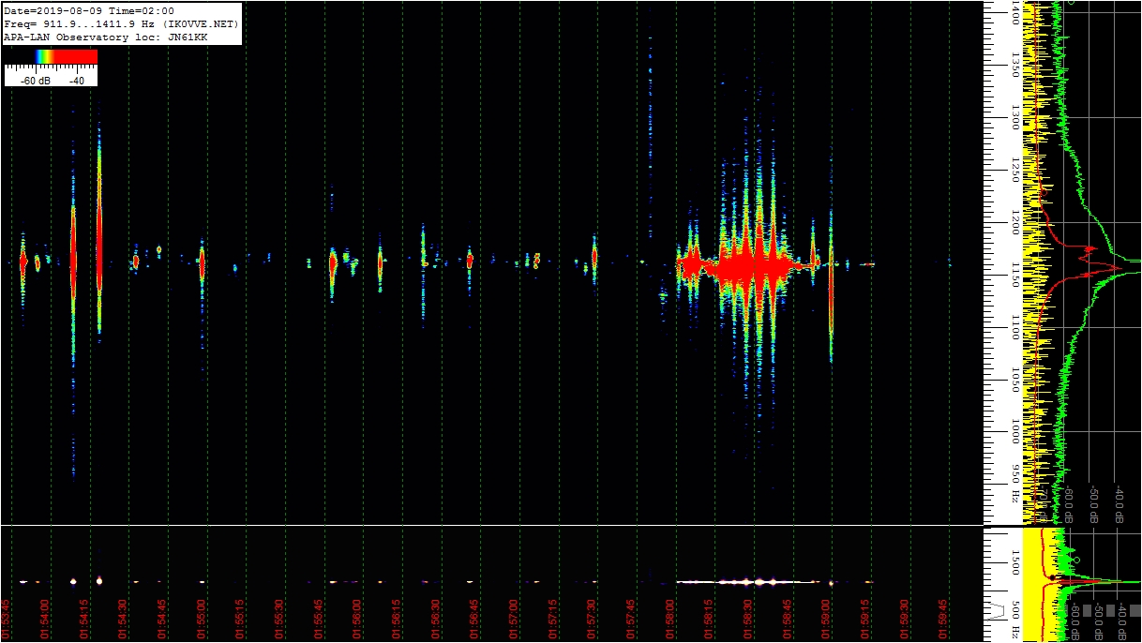Click the 1400 frequency axis label

tap(1015, 11)
